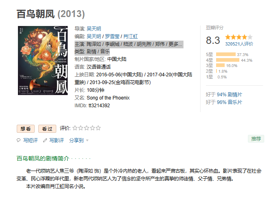This screenshot has height=197, width=274.
Task: Click the pencil icon for writing reviews
Action: tap(45, 141)
